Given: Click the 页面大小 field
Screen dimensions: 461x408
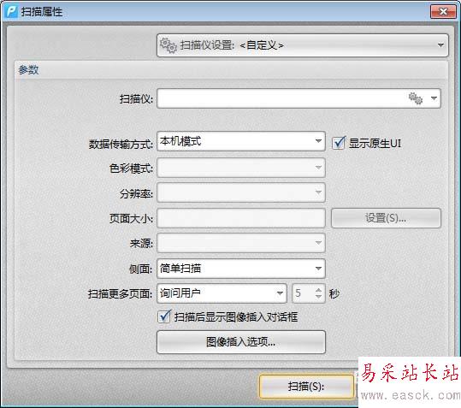Looking at the screenshot, I should [x=241, y=218].
